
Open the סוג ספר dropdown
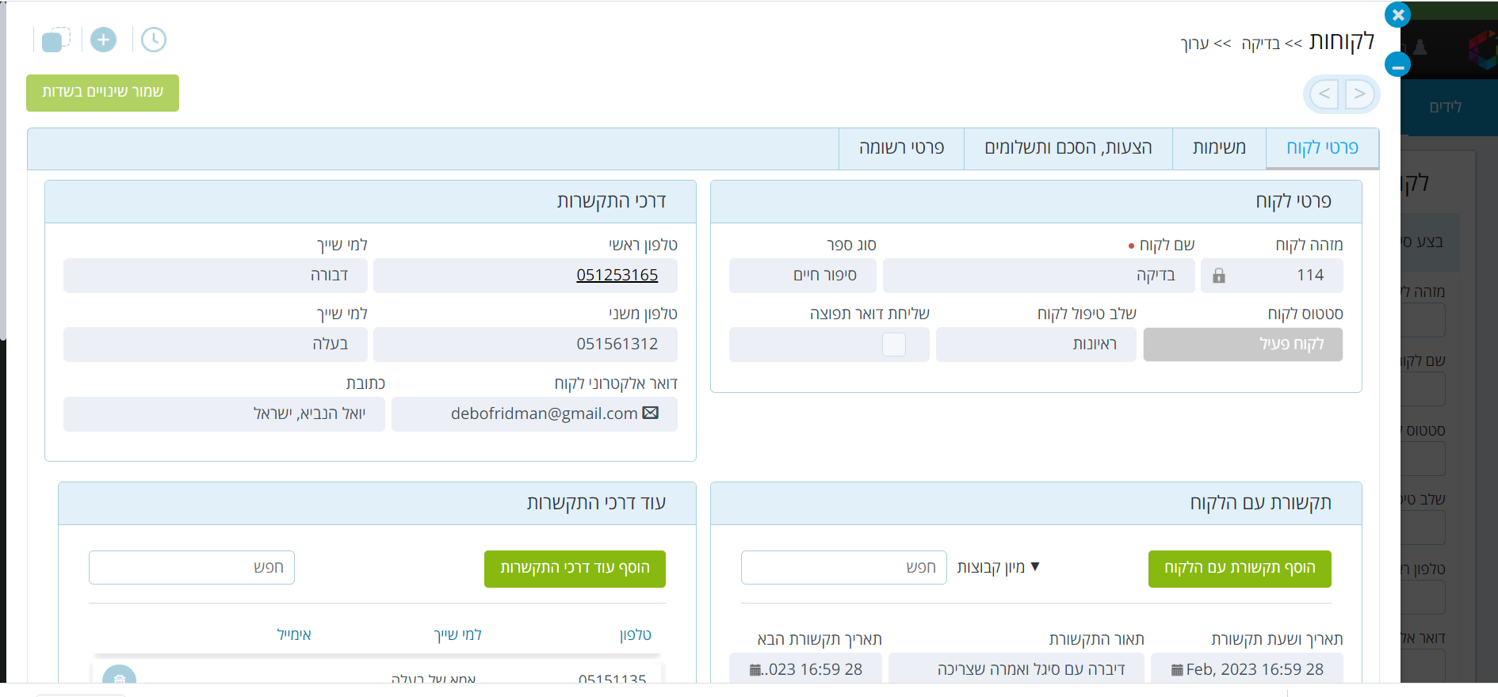tap(802, 276)
